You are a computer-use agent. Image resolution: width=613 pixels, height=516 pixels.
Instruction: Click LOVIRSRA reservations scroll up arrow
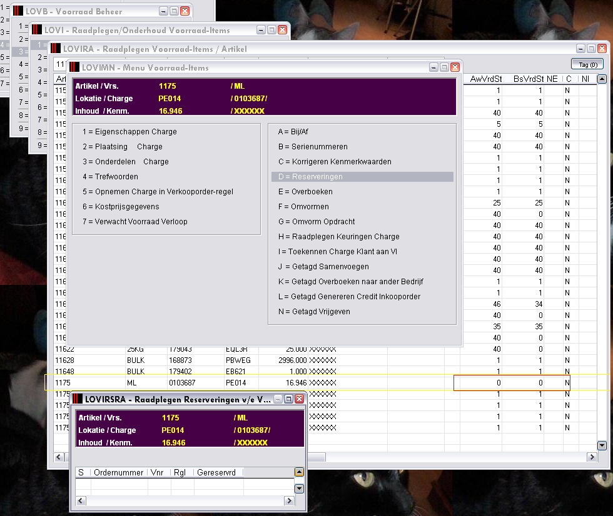pyautogui.click(x=299, y=472)
